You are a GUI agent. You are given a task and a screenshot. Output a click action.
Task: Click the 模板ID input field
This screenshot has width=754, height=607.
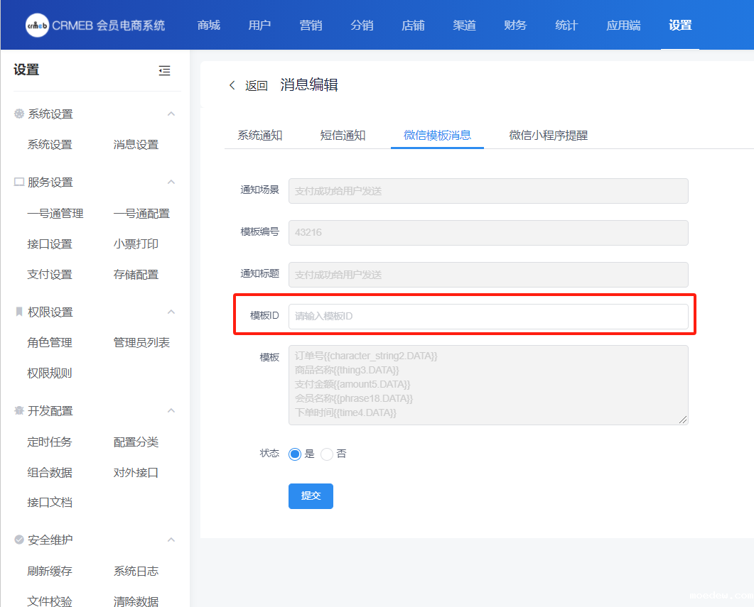488,316
